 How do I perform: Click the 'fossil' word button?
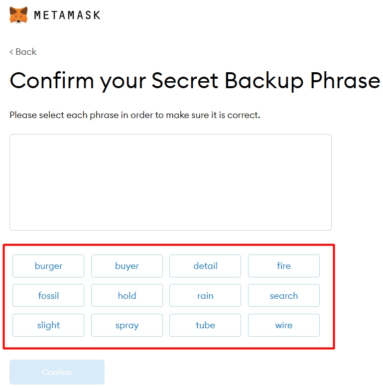click(48, 295)
